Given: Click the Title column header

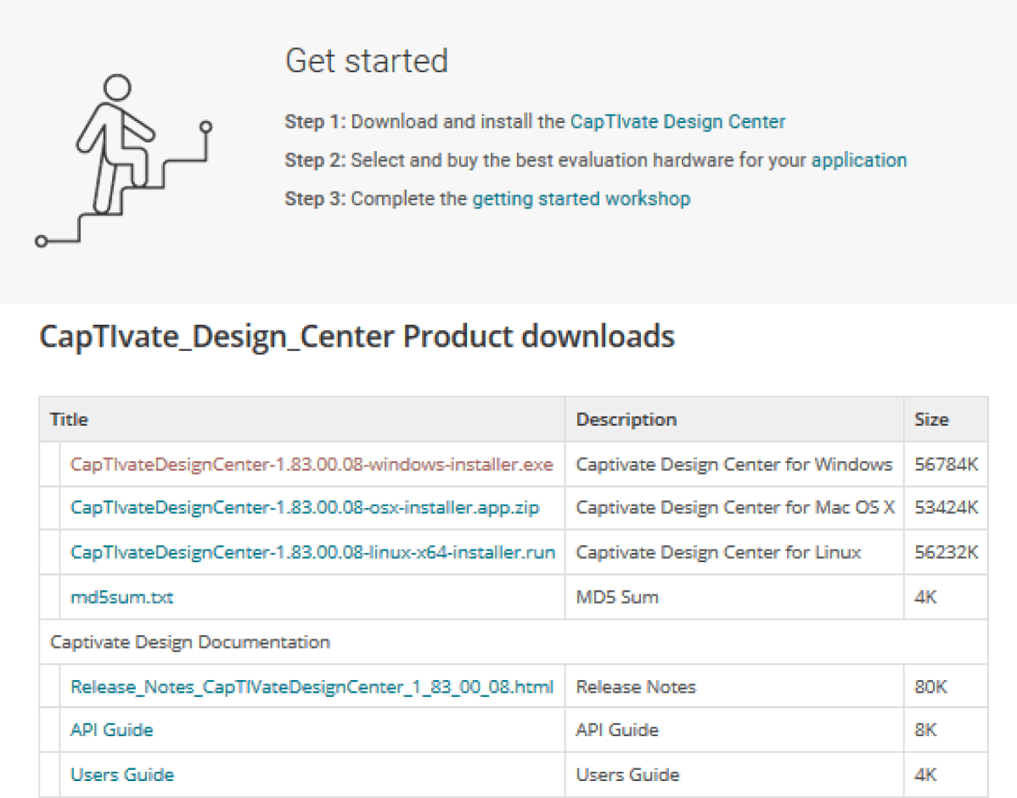Looking at the screenshot, I should [69, 419].
